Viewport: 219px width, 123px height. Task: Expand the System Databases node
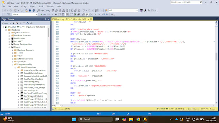coord(9,33)
